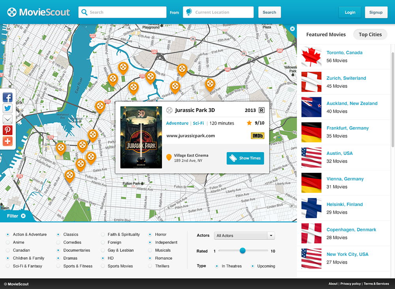
Task: Open www.jurassicpark.com website link
Action: pyautogui.click(x=191, y=136)
